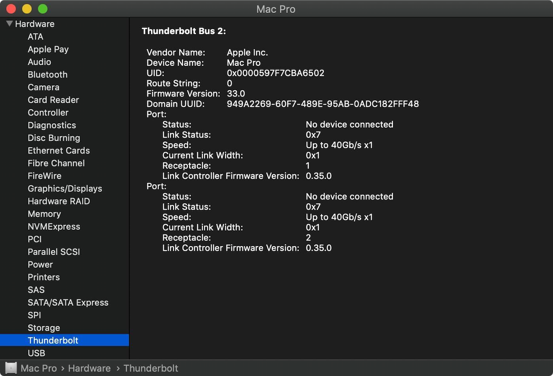Click the highlighted Thunderbolt row
This screenshot has width=553, height=376.
[64, 340]
